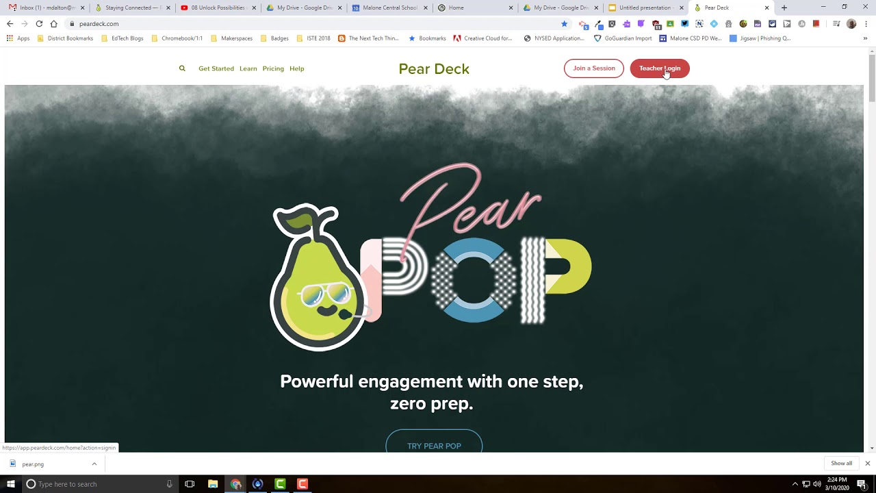Screen dimensions: 876x493
Task: Click the Type here to search box
Action: coord(99,484)
